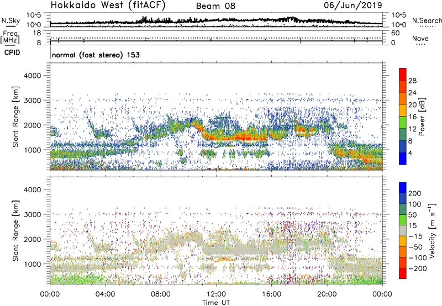Click the 'Hokkaido West (fitACF)' title text
442x306 pixels.
pos(108,6)
